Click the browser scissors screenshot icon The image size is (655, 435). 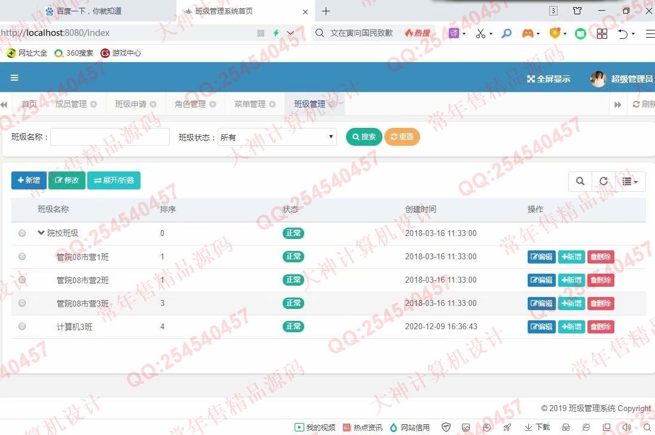(x=480, y=33)
